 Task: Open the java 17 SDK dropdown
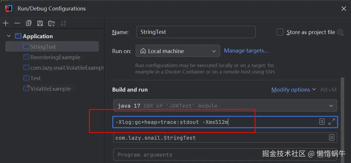[225, 106]
